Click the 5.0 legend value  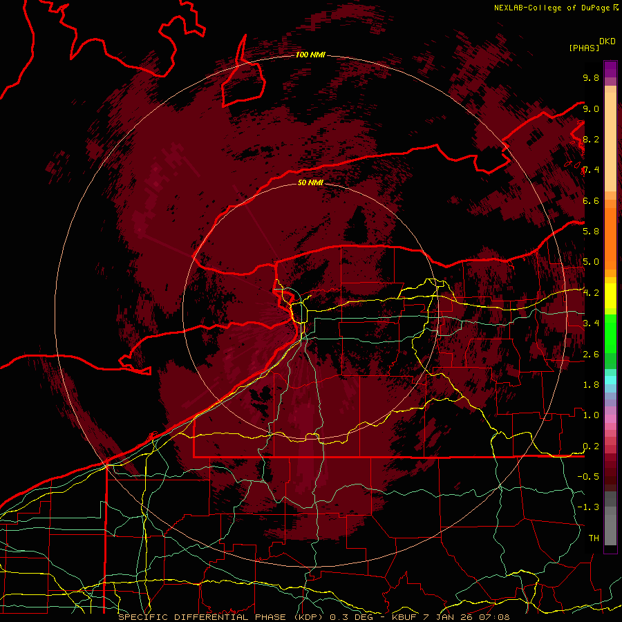point(591,262)
